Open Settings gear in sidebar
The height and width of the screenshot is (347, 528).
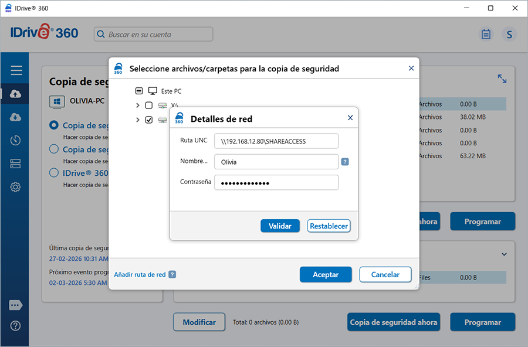15,187
